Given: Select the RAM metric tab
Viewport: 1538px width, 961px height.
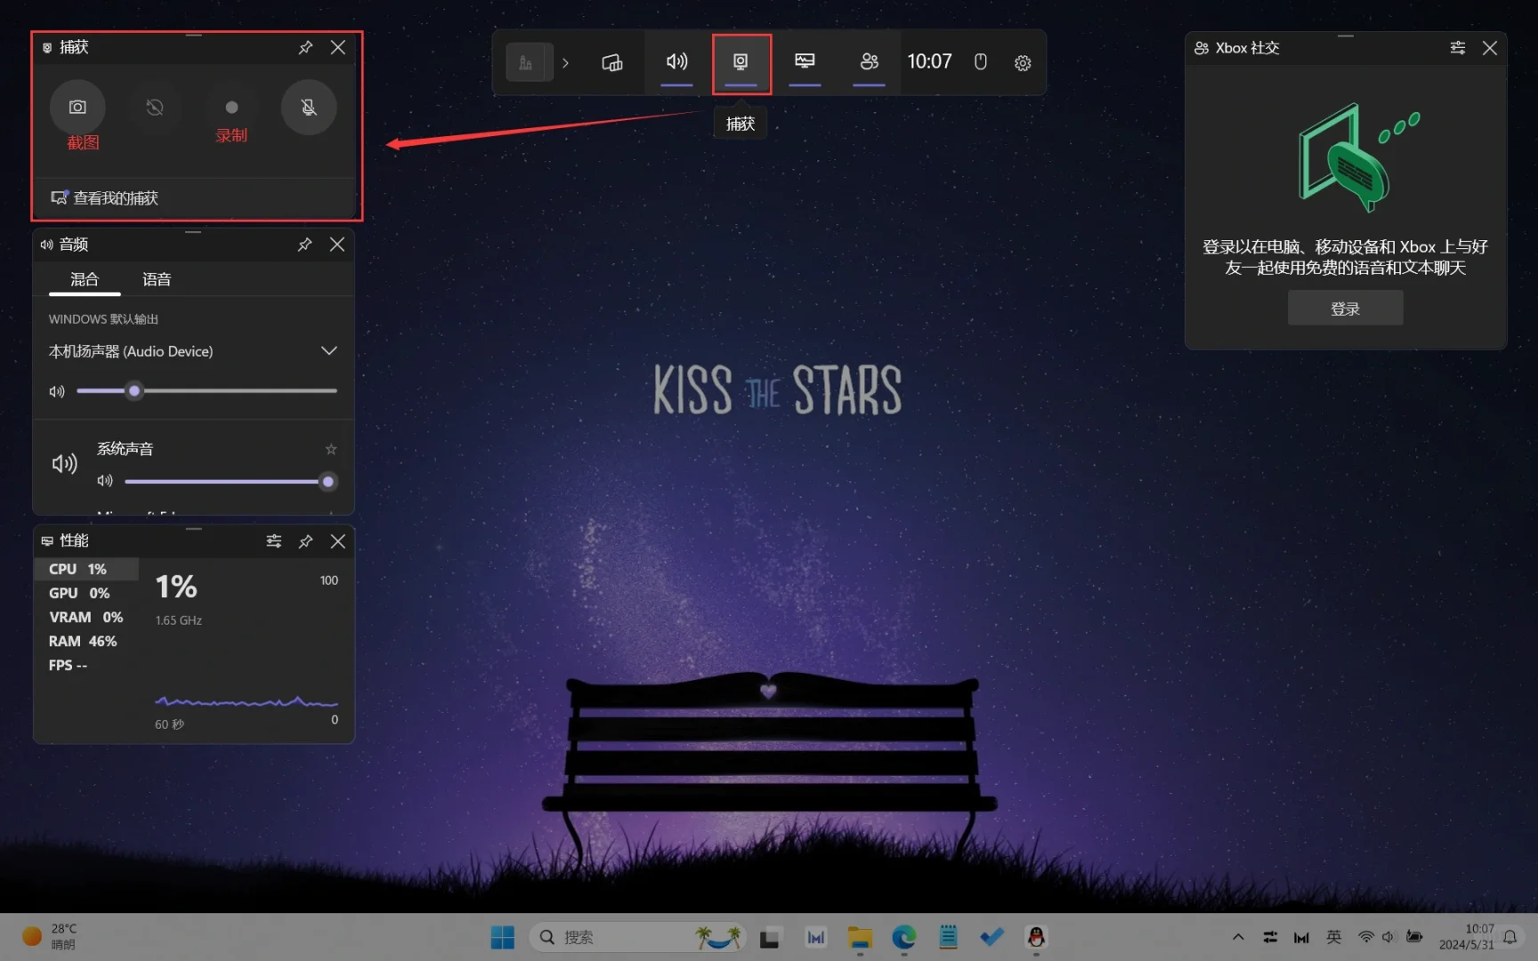Looking at the screenshot, I should coord(86,642).
